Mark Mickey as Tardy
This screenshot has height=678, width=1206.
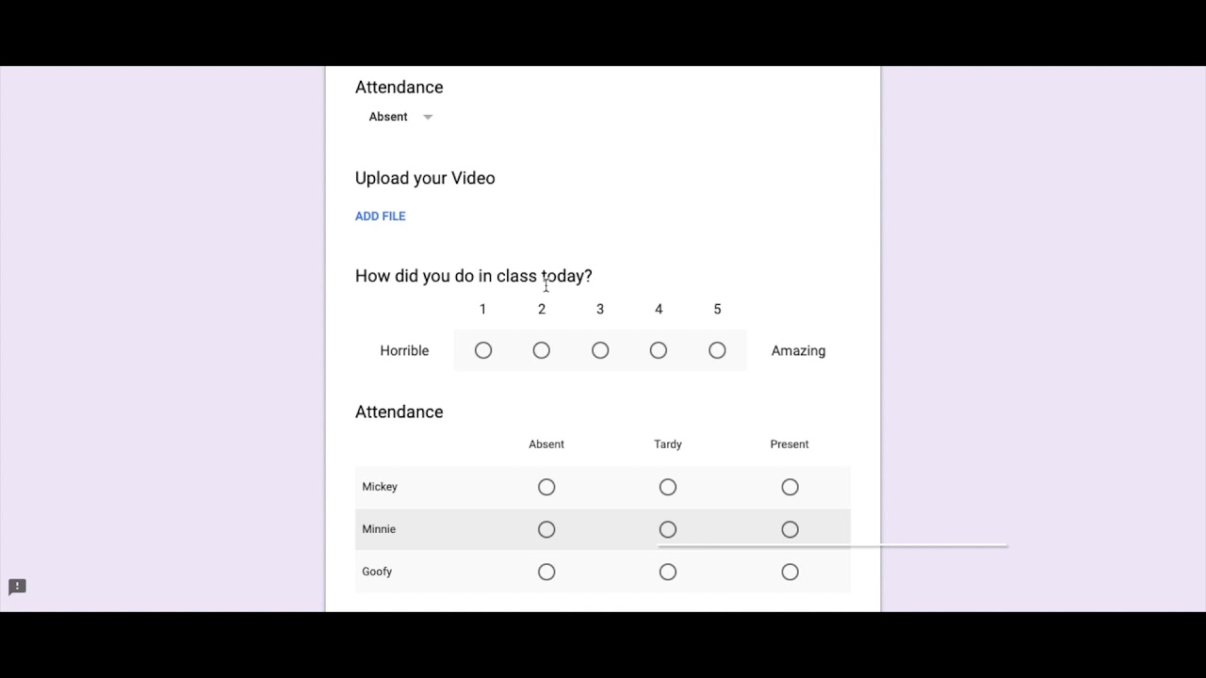click(x=668, y=487)
